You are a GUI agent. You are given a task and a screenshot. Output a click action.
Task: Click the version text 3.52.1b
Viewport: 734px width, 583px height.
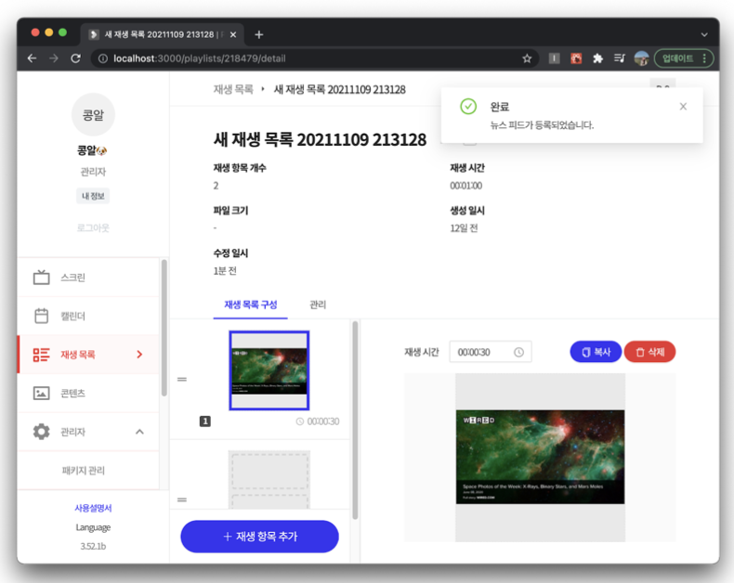93,546
